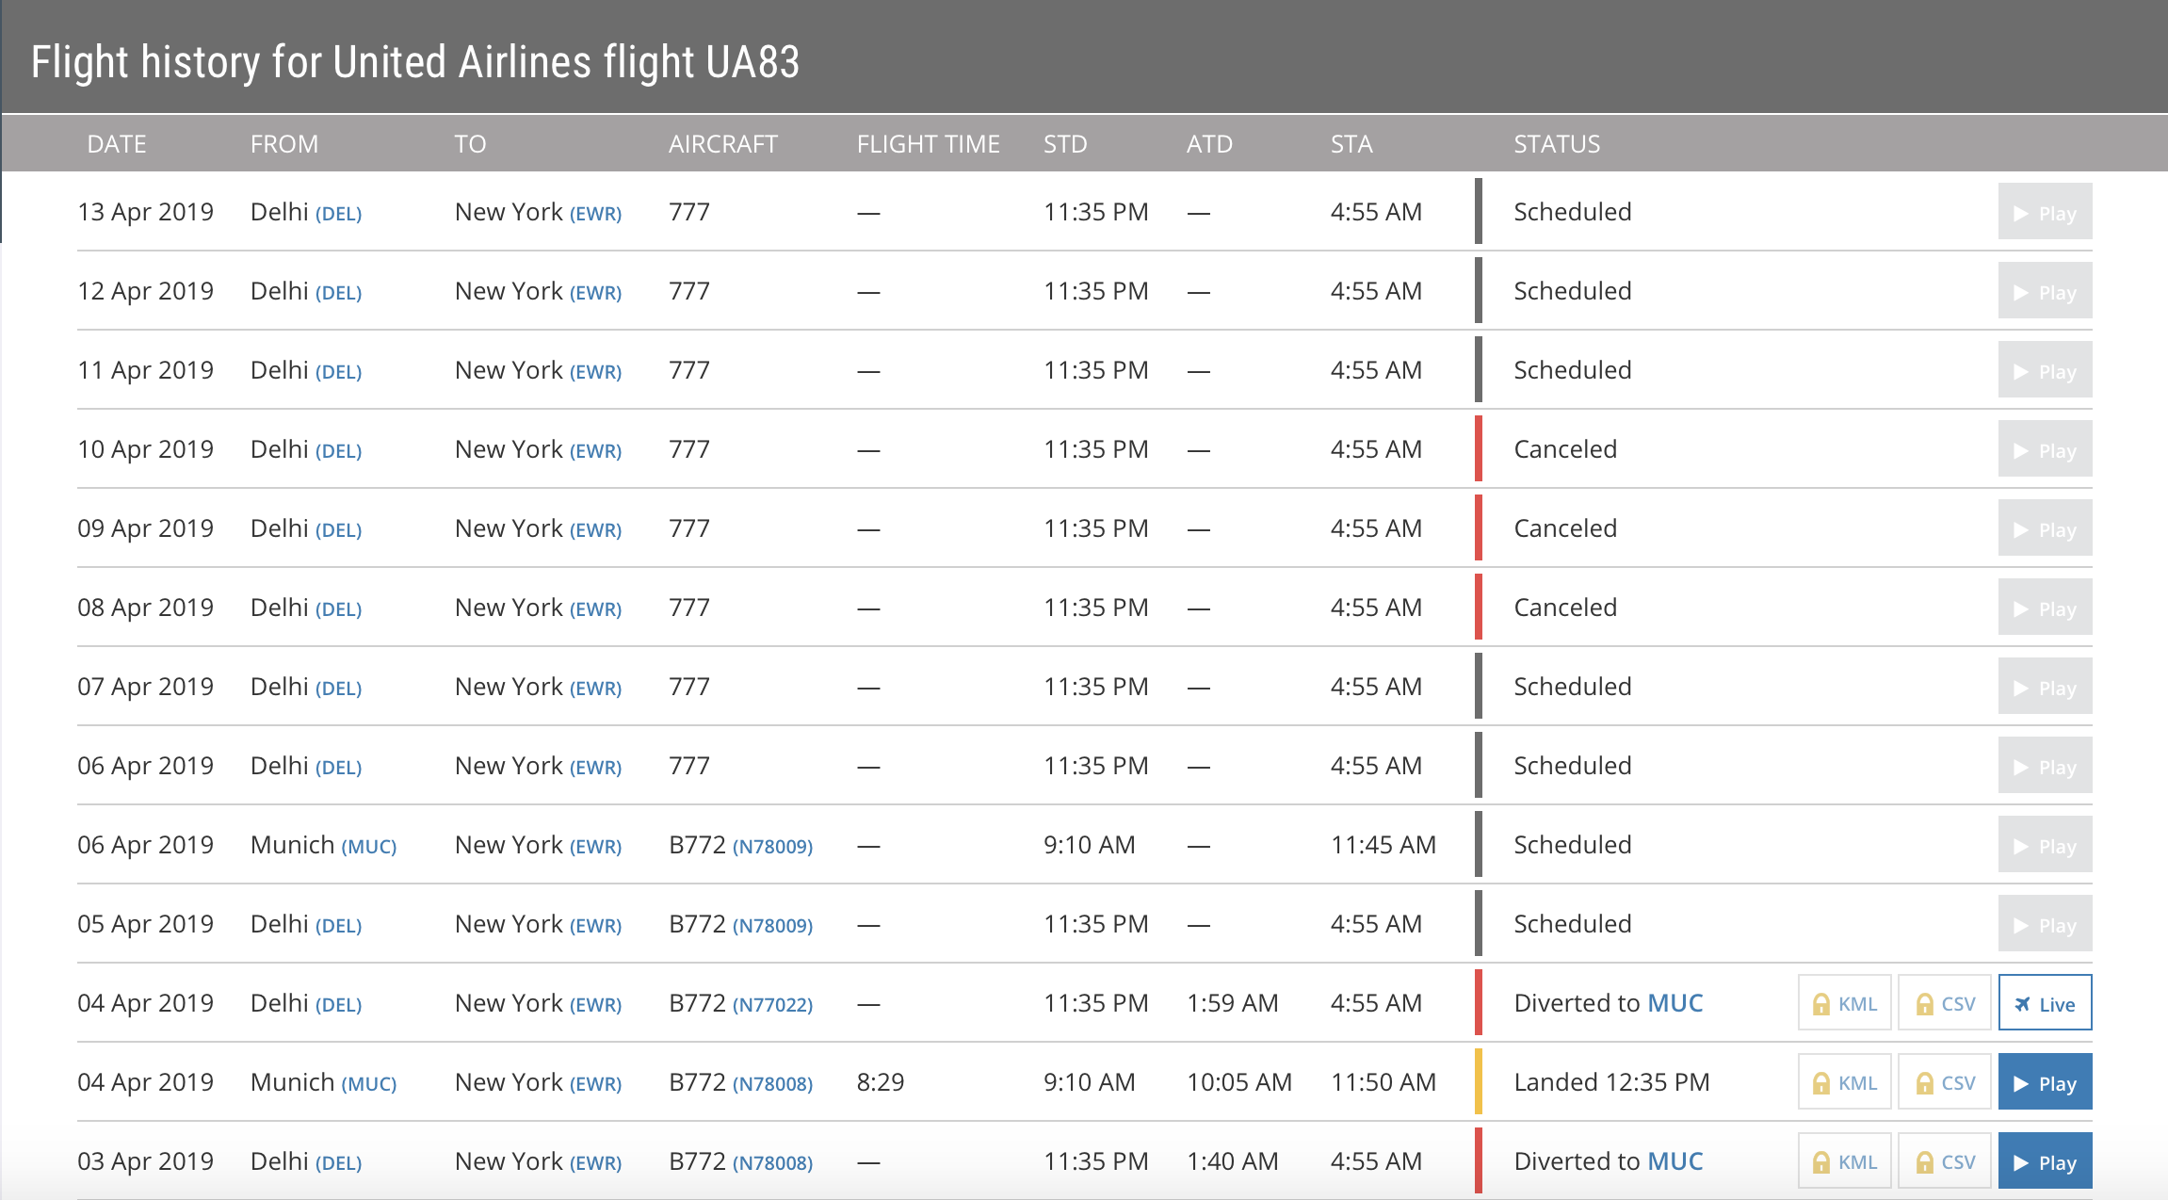Open aircraft N77022 registration link
This screenshot has width=2168, height=1200.
pos(772,1005)
